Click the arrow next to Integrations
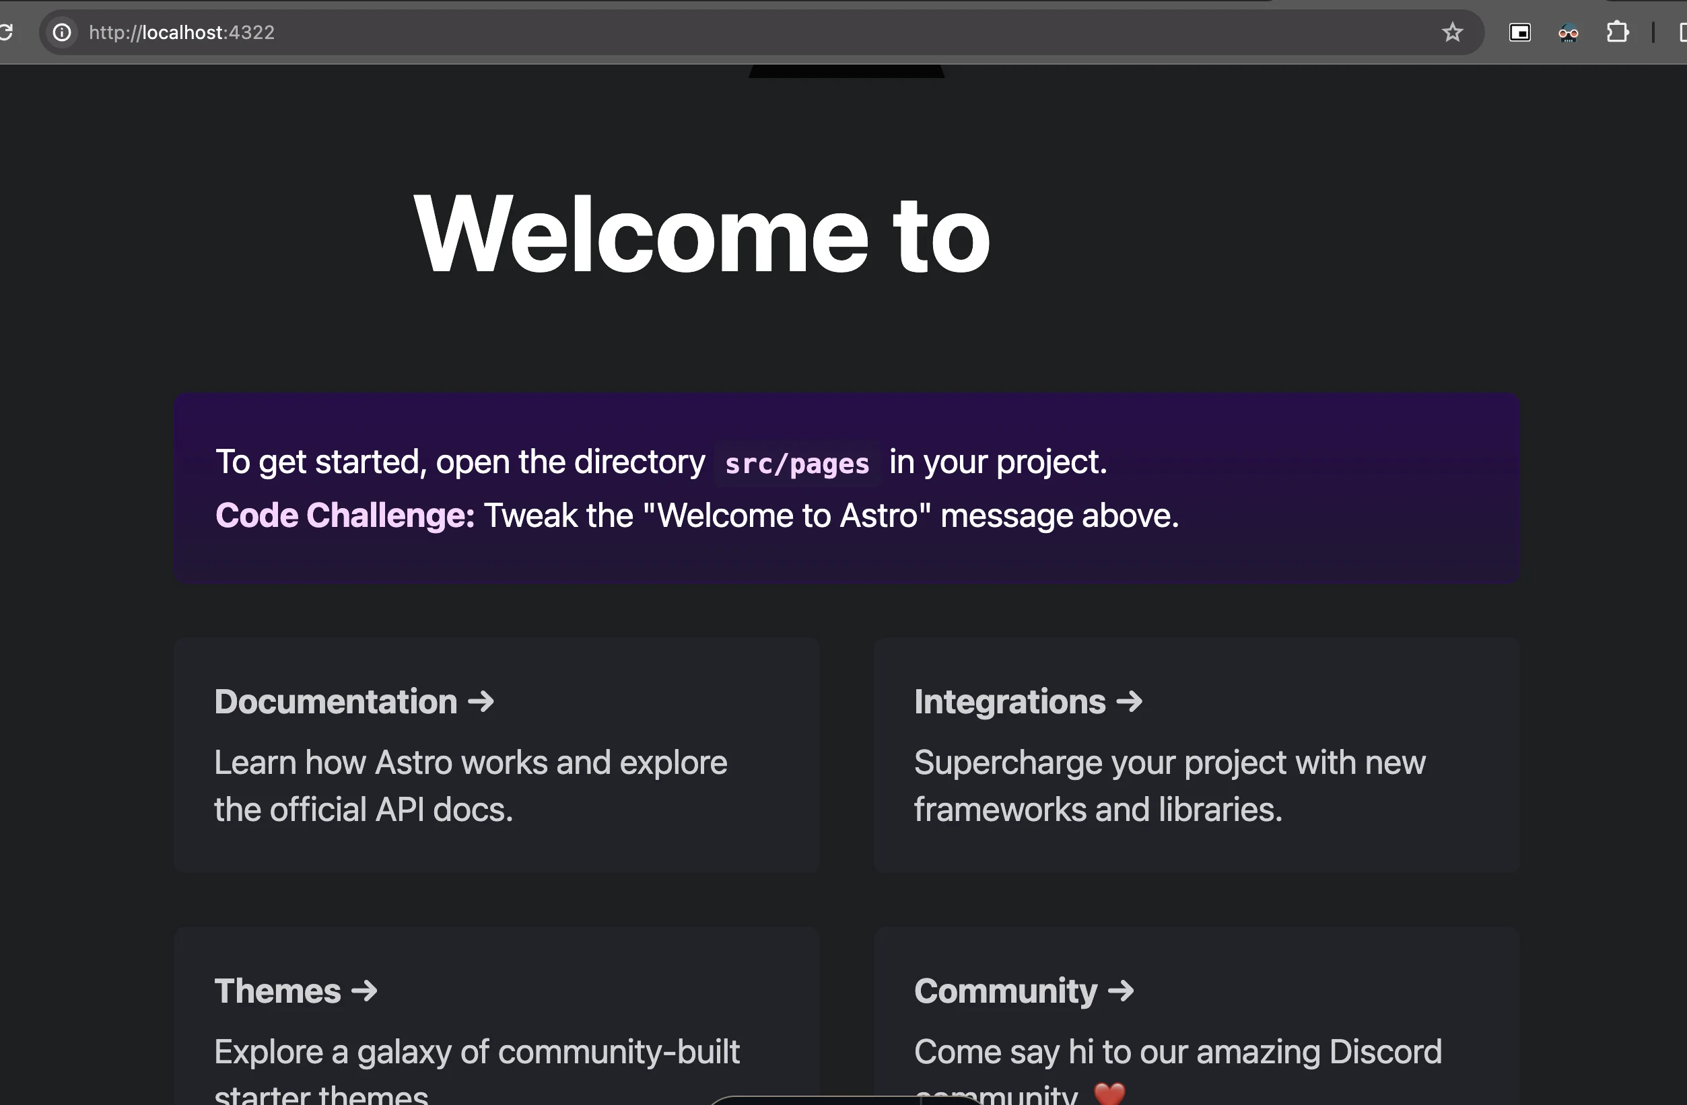This screenshot has height=1105, width=1687. tap(1128, 702)
